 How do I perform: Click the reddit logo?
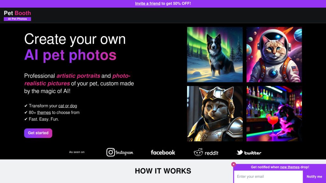click(206, 152)
